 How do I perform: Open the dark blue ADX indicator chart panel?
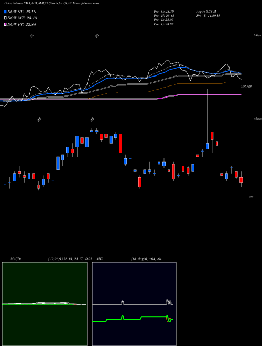(134, 304)
